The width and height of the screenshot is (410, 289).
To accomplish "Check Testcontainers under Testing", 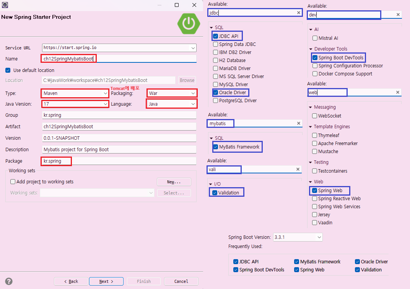I will click(314, 171).
